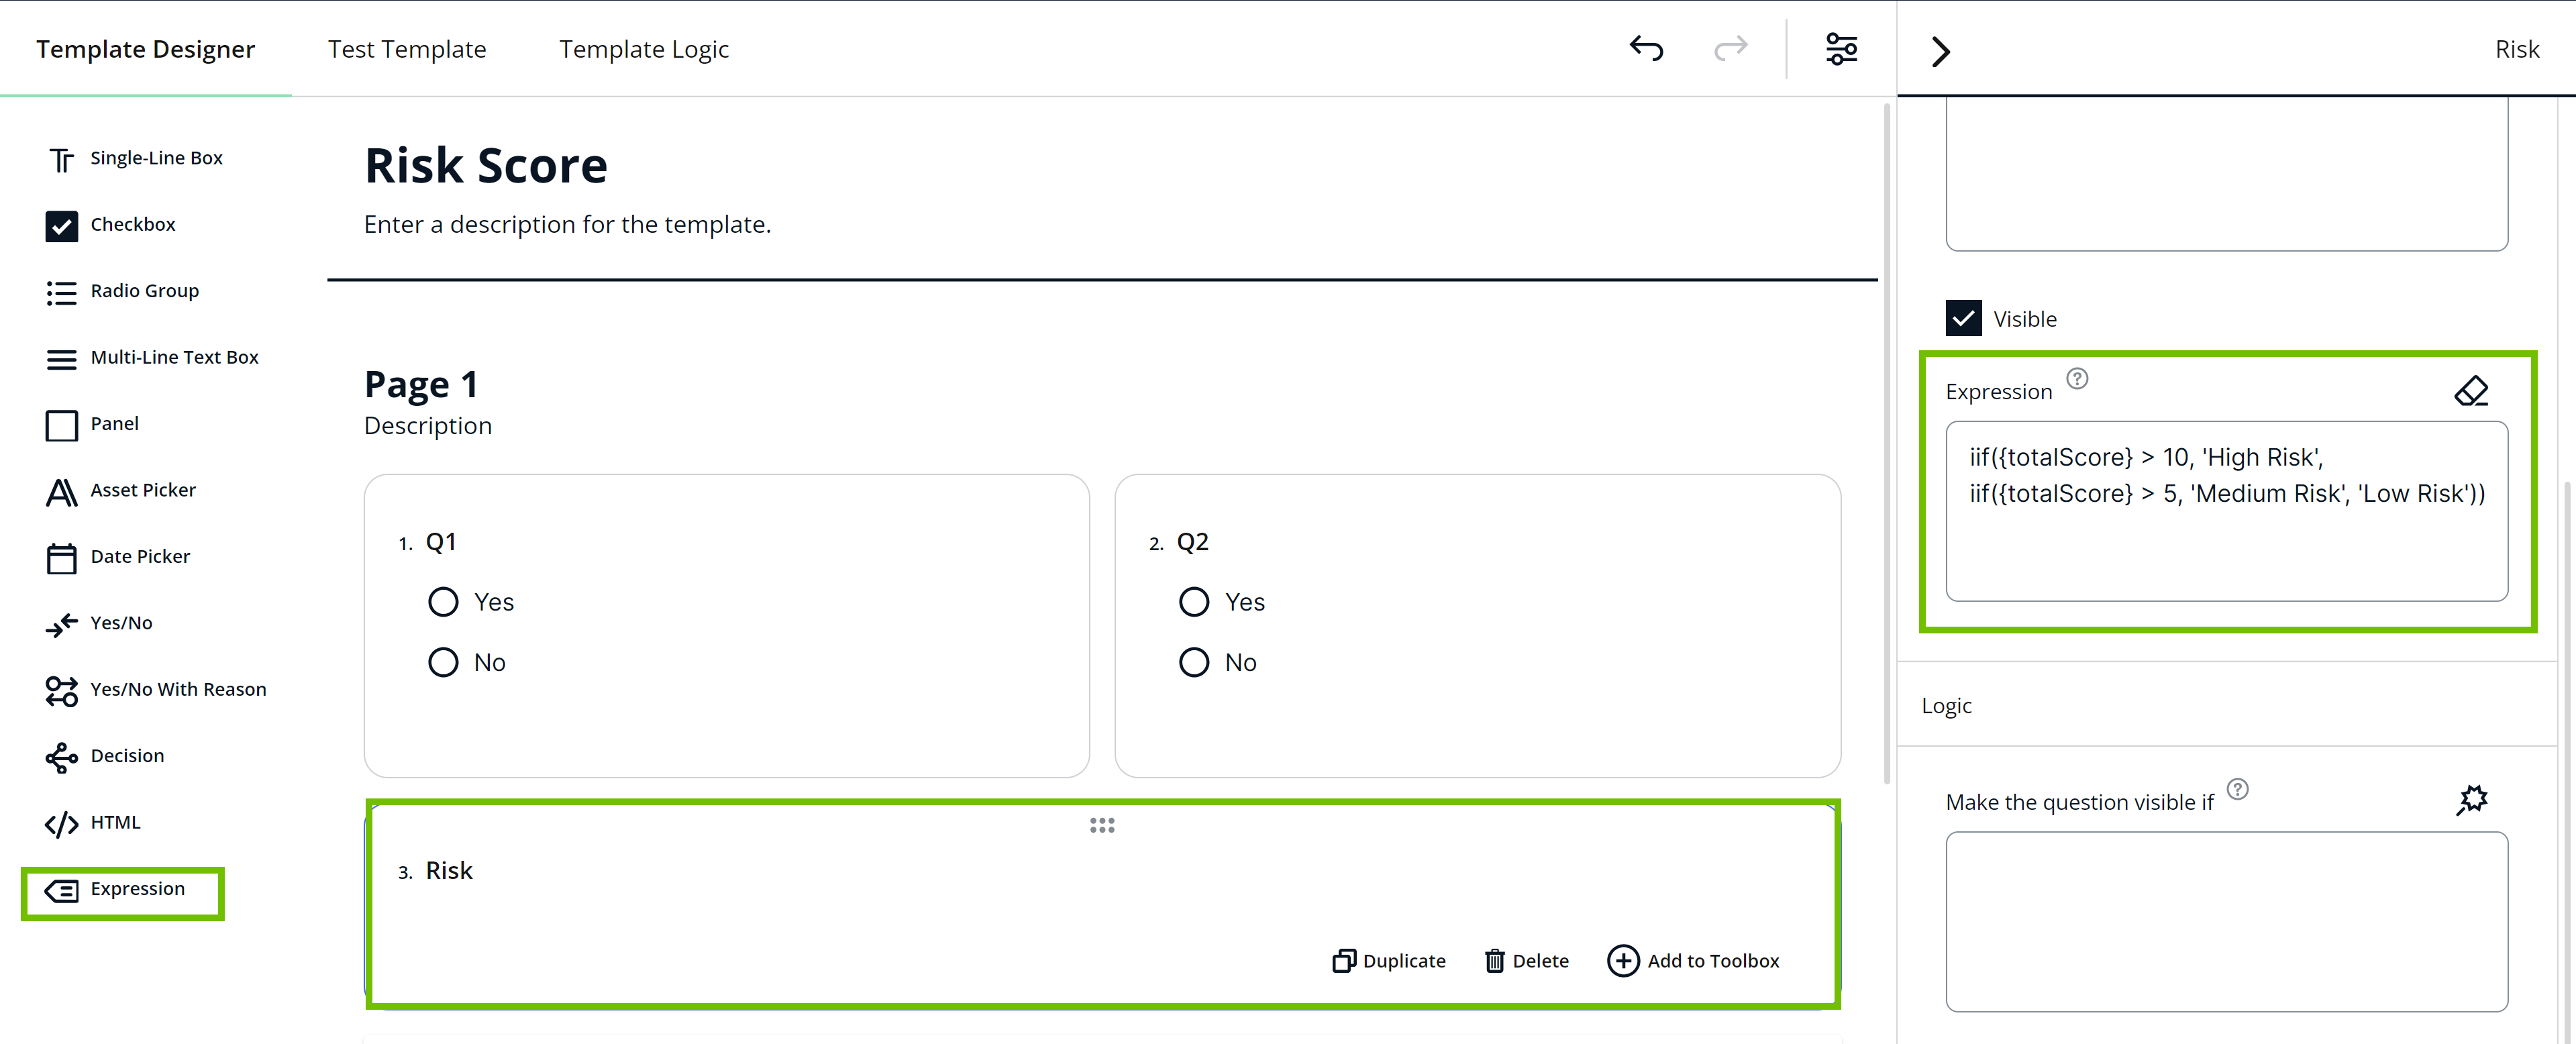Uncheck the Visible checkbox
The image size is (2576, 1044).
point(1964,317)
